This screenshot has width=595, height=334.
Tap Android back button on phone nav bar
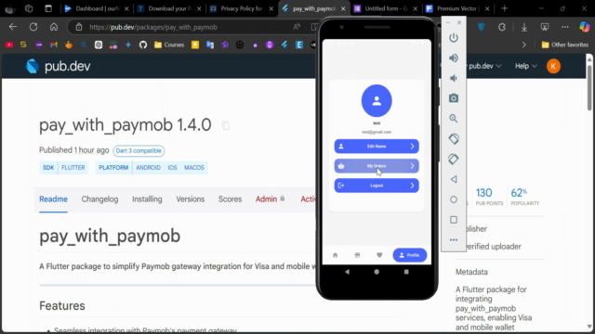pyautogui.click(x=347, y=272)
